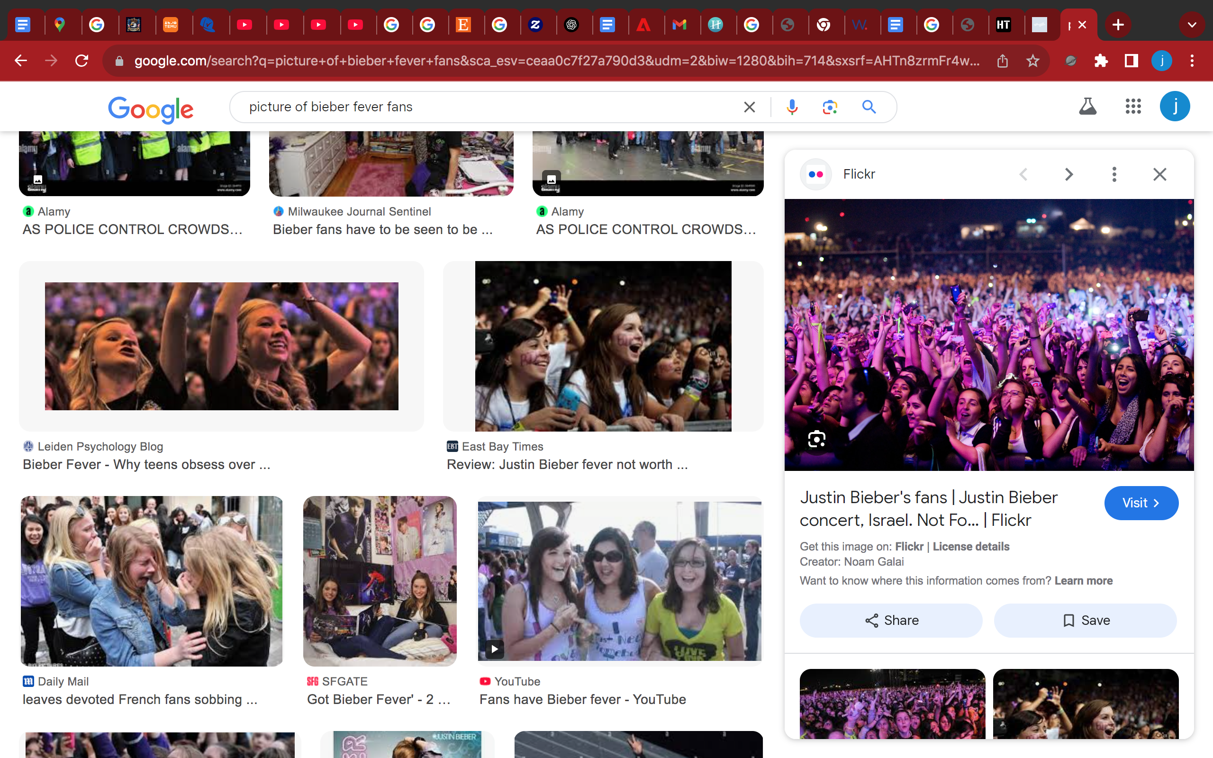Click the browser forward arrow
Image resolution: width=1213 pixels, height=758 pixels.
click(51, 61)
